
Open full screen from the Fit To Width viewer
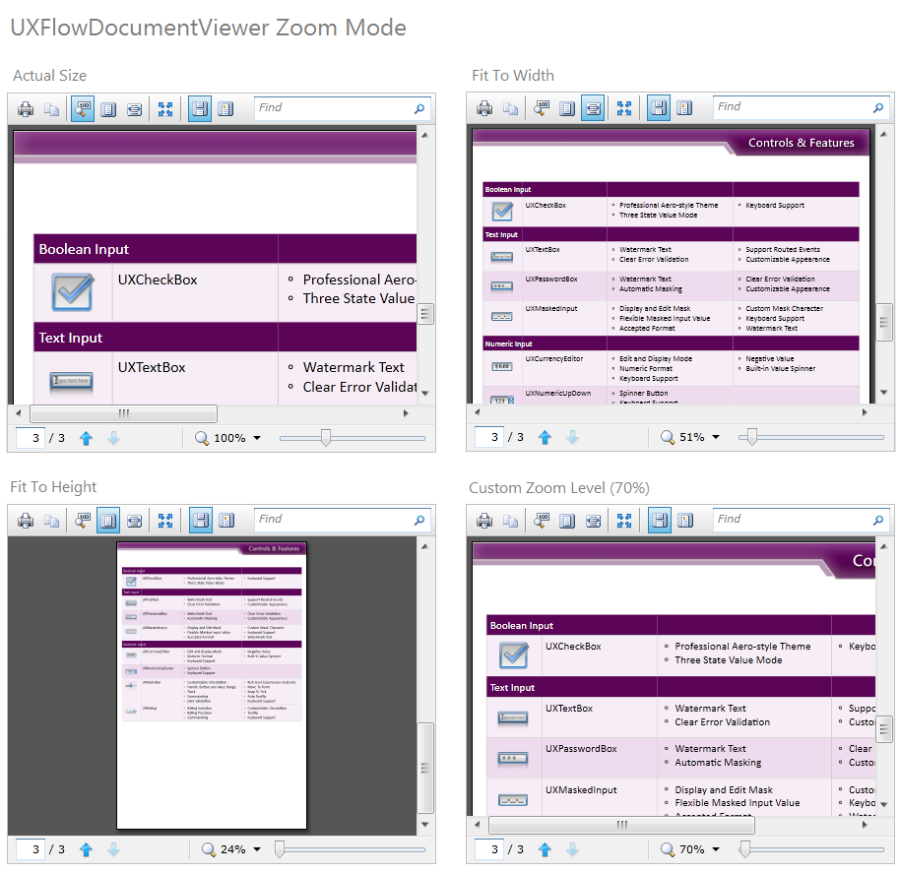pos(624,108)
